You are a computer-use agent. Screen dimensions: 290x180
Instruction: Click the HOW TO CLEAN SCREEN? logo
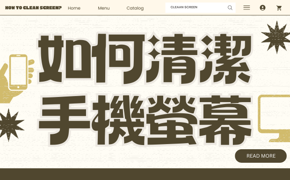point(33,8)
